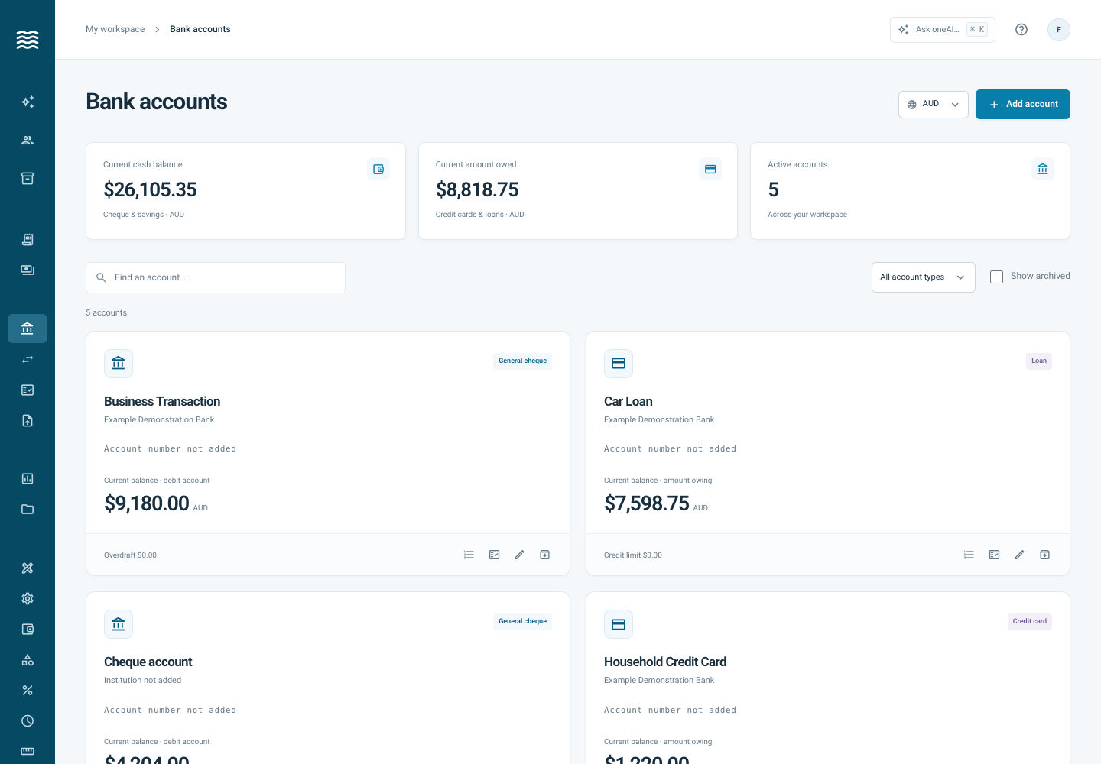Open the Car Loan account card title
The width and height of the screenshot is (1101, 764).
point(628,401)
